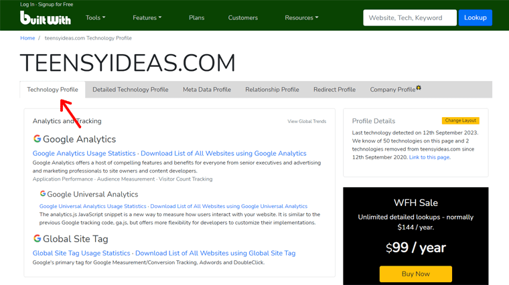Switch to Company Profile tab
This screenshot has height=285, width=509.
click(x=395, y=90)
